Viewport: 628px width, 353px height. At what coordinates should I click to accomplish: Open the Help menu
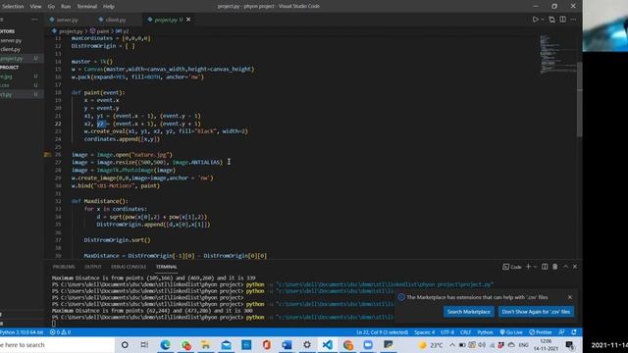109,7
